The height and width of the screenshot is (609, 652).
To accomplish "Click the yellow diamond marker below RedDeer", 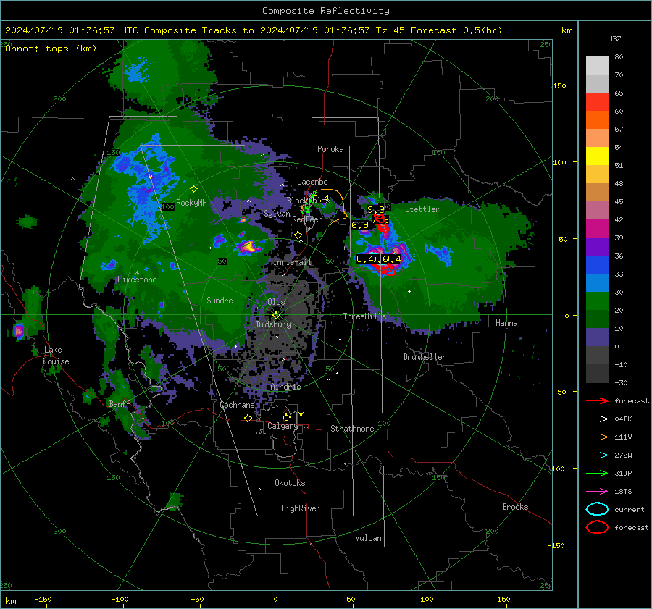I will point(298,235).
